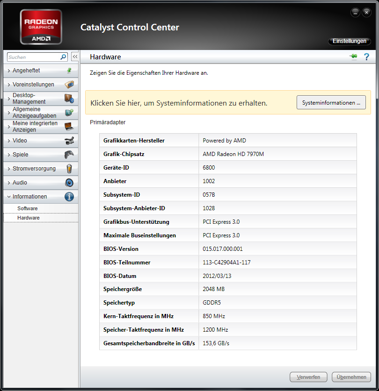The image size is (379, 391).
Task: Click the Anbieter value '1002'
Action: click(x=209, y=181)
